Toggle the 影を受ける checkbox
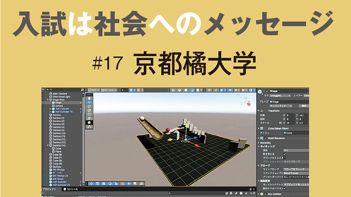351x197 pixels. click(x=284, y=154)
